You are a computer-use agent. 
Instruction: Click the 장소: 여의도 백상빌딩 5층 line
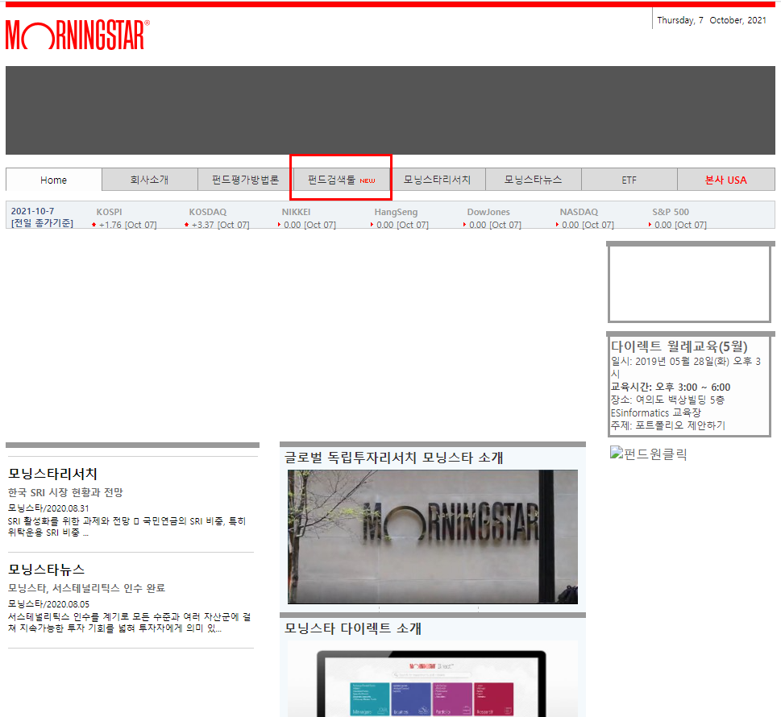668,400
